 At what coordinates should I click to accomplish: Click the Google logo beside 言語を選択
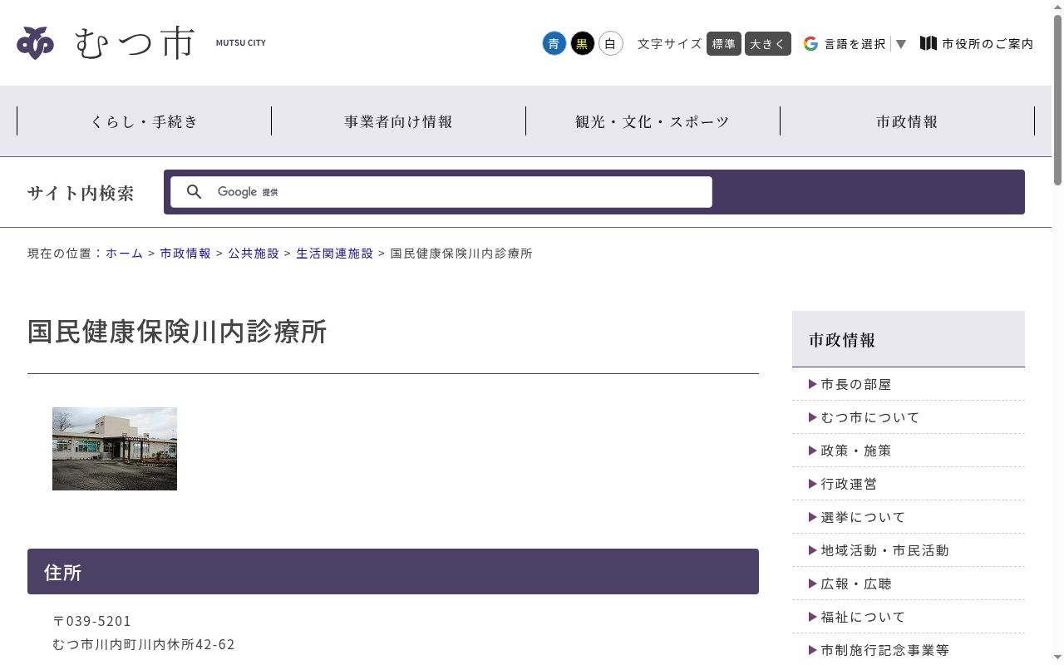810,43
